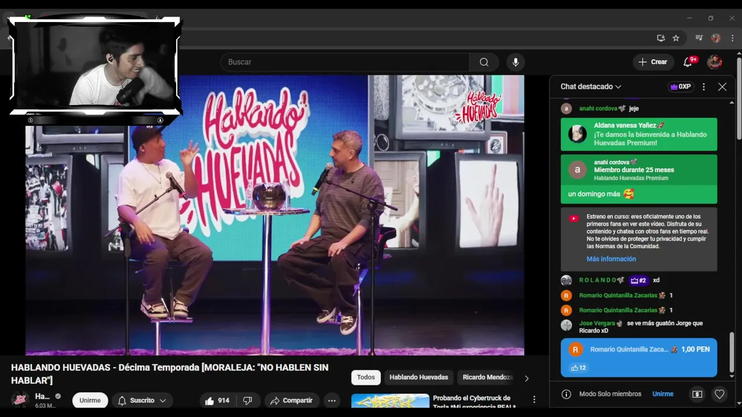Click the Unirme button beside channel

click(90, 400)
